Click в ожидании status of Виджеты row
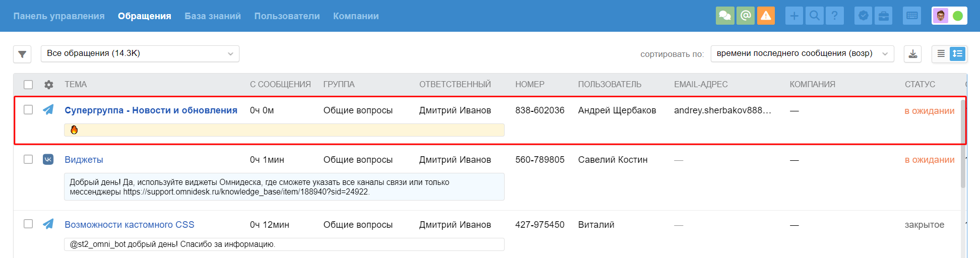The height and width of the screenshot is (258, 980). [930, 160]
